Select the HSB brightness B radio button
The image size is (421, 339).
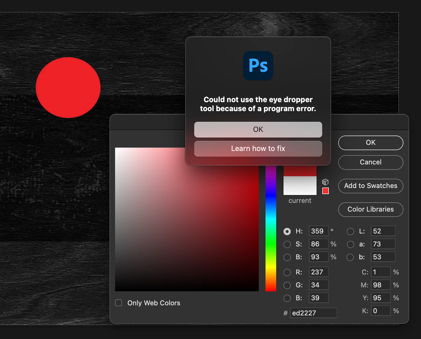click(x=287, y=257)
